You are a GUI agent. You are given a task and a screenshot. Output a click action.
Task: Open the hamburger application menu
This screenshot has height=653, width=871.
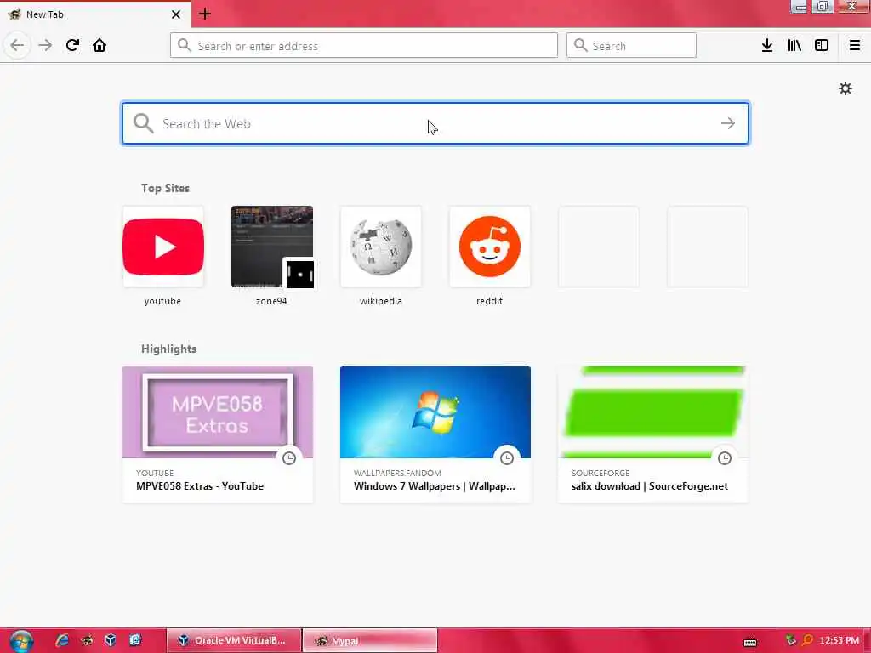pyautogui.click(x=854, y=46)
